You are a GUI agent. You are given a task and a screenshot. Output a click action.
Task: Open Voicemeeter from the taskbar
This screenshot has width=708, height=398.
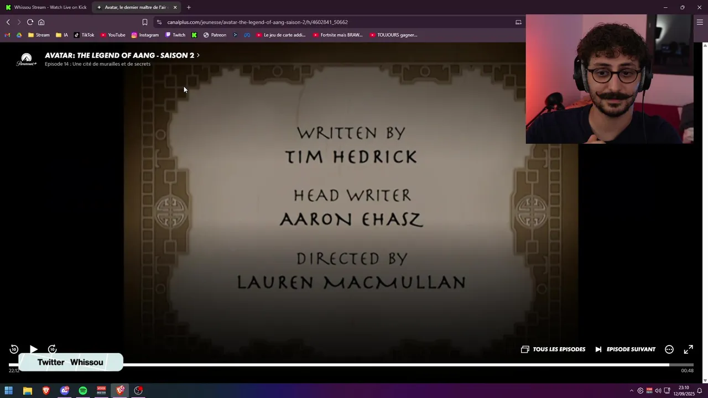point(101,391)
